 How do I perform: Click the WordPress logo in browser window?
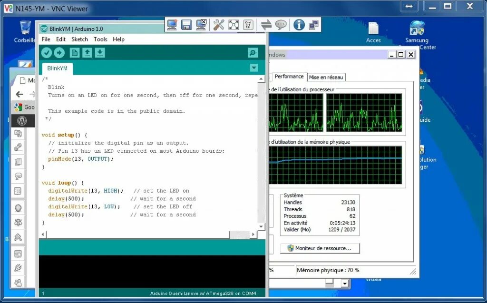(22, 121)
